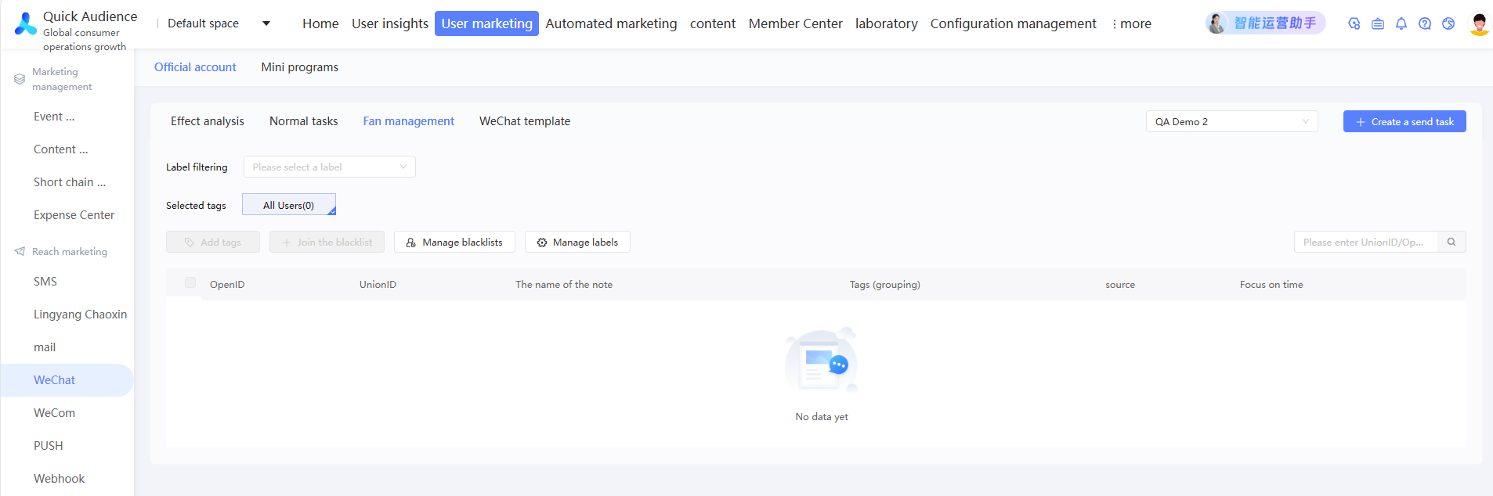The image size is (1493, 496).
Task: Open mail in sidebar
Action: [x=45, y=347]
